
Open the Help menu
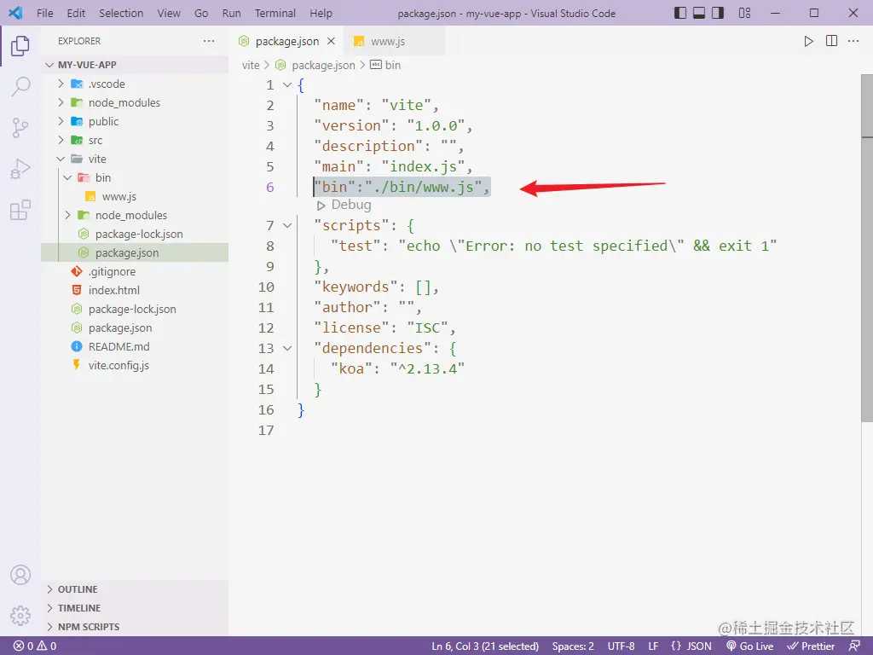tap(321, 13)
